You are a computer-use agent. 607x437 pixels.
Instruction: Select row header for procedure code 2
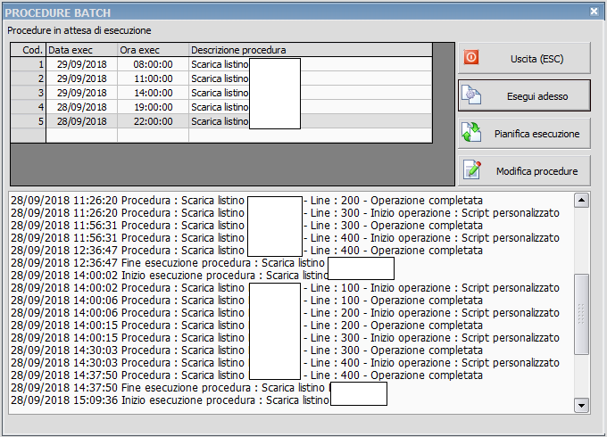pos(28,78)
